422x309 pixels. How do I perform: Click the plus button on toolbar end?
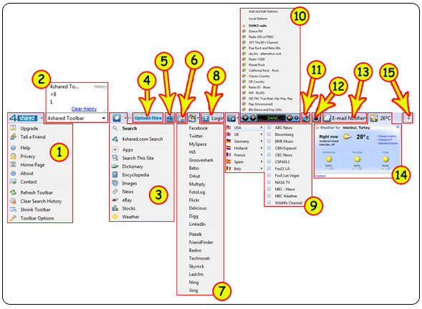[x=408, y=118]
